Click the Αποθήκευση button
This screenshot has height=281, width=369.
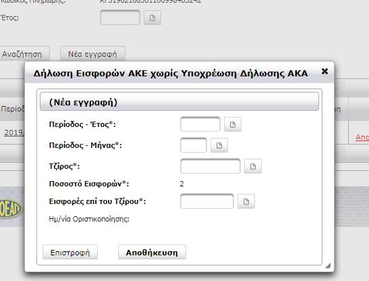click(152, 252)
